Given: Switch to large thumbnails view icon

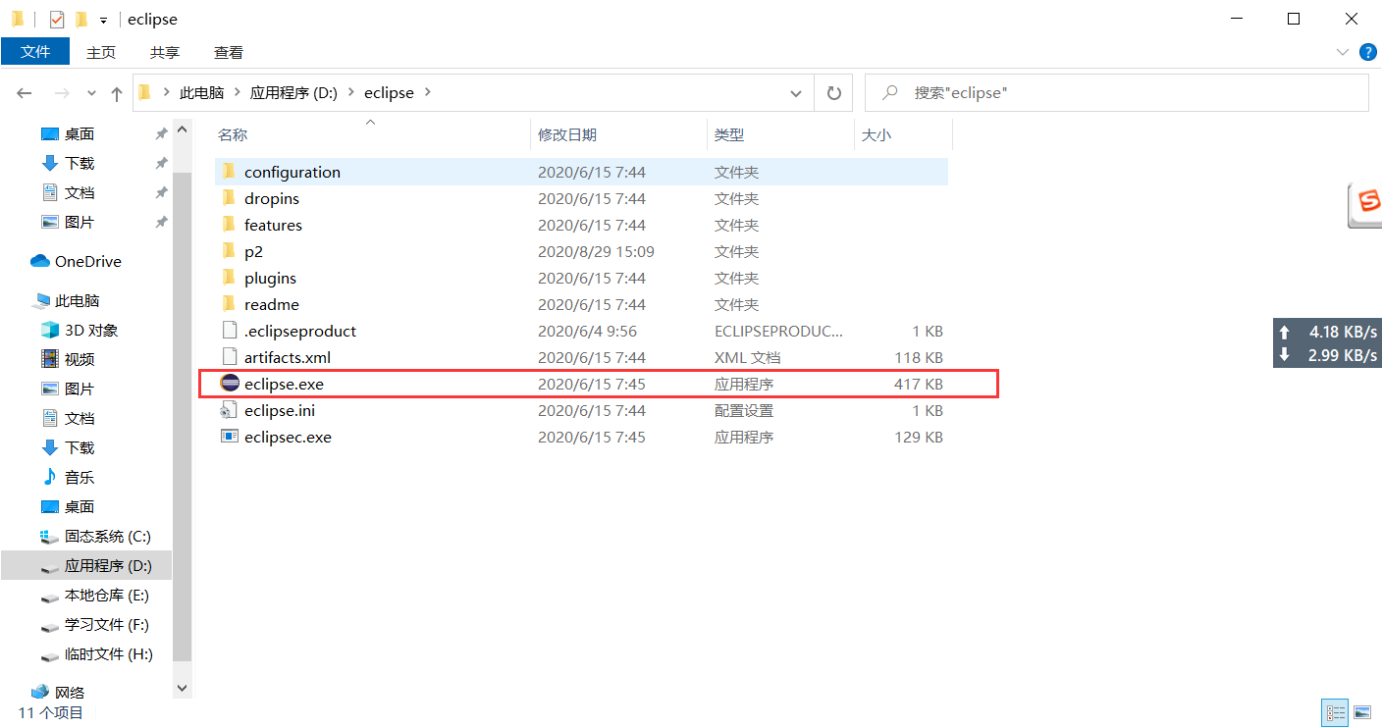Looking at the screenshot, I should 1362,712.
